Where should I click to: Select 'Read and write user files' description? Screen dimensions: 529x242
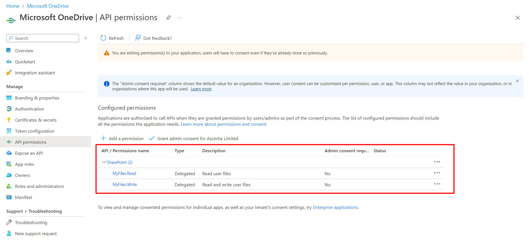(226, 185)
